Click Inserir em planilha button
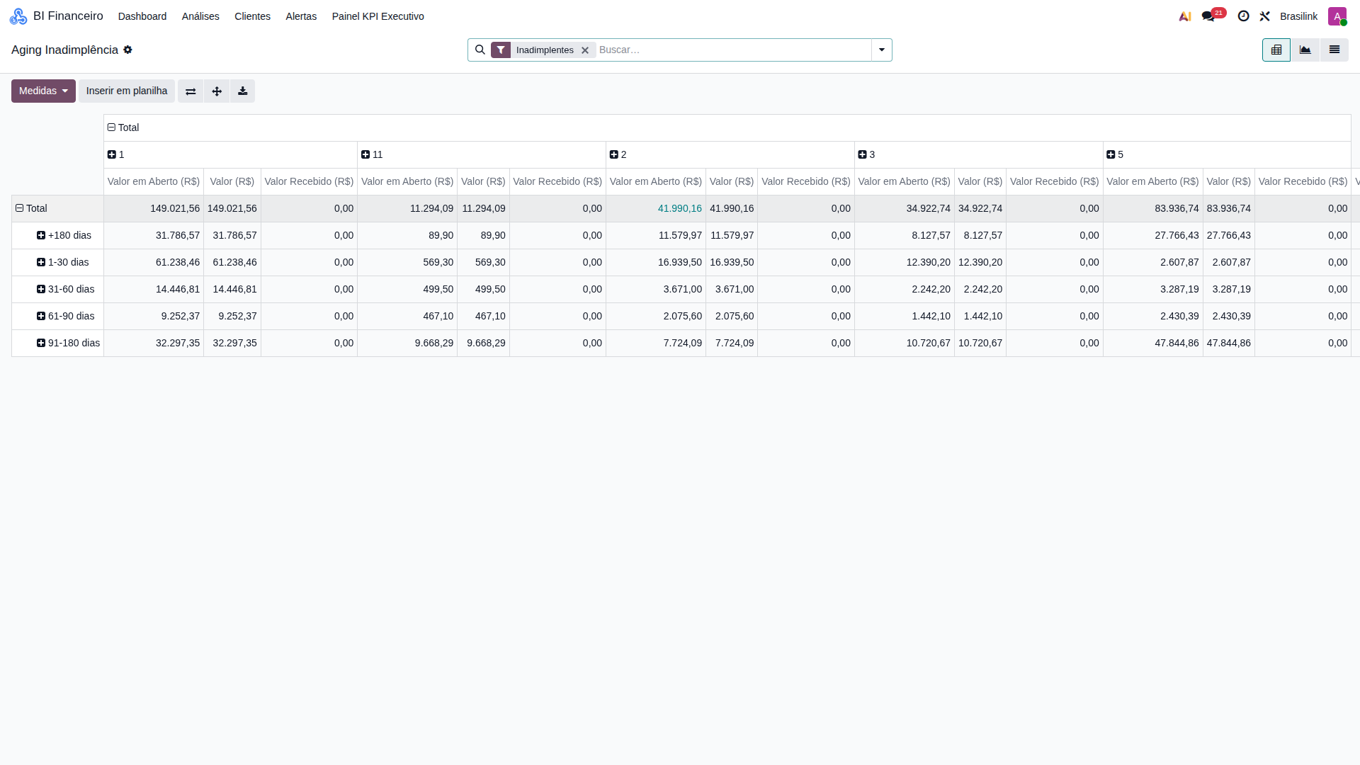 point(127,91)
